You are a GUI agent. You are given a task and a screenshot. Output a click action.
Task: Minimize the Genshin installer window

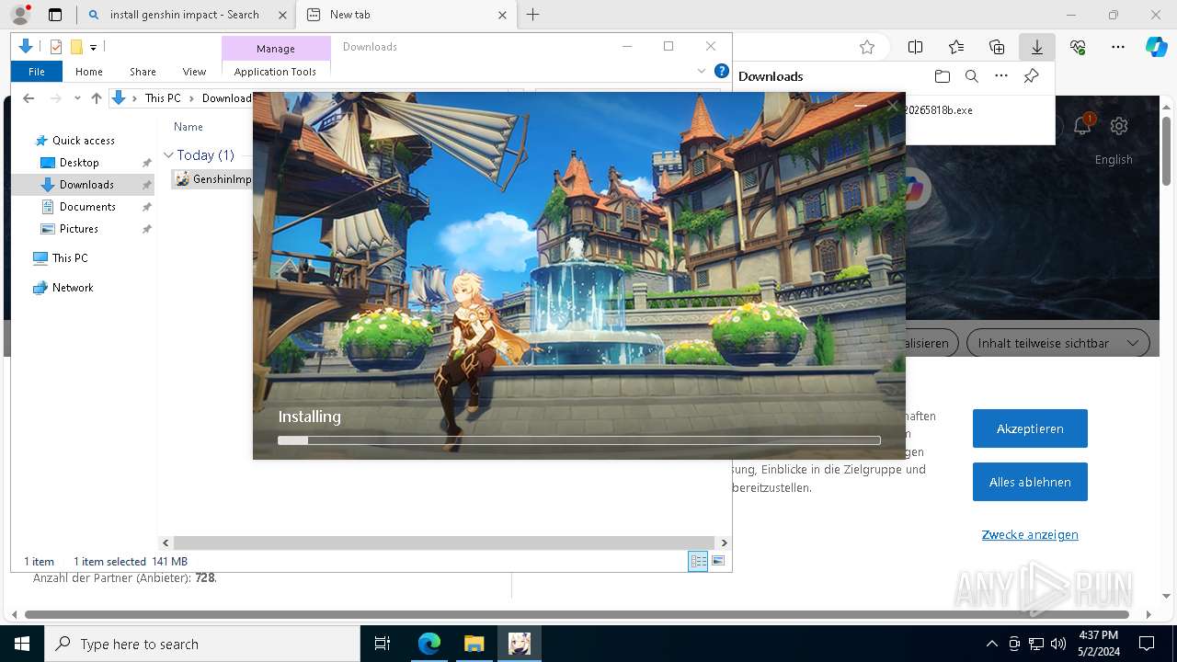click(x=861, y=106)
